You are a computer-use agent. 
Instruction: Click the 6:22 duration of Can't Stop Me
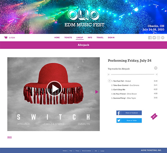pos(155,89)
